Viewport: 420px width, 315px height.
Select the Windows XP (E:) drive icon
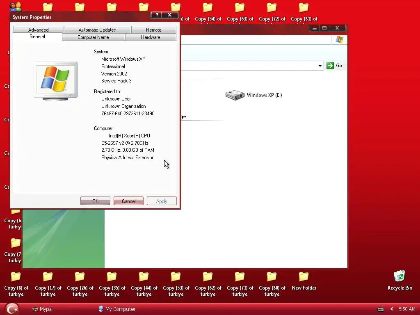click(235, 95)
